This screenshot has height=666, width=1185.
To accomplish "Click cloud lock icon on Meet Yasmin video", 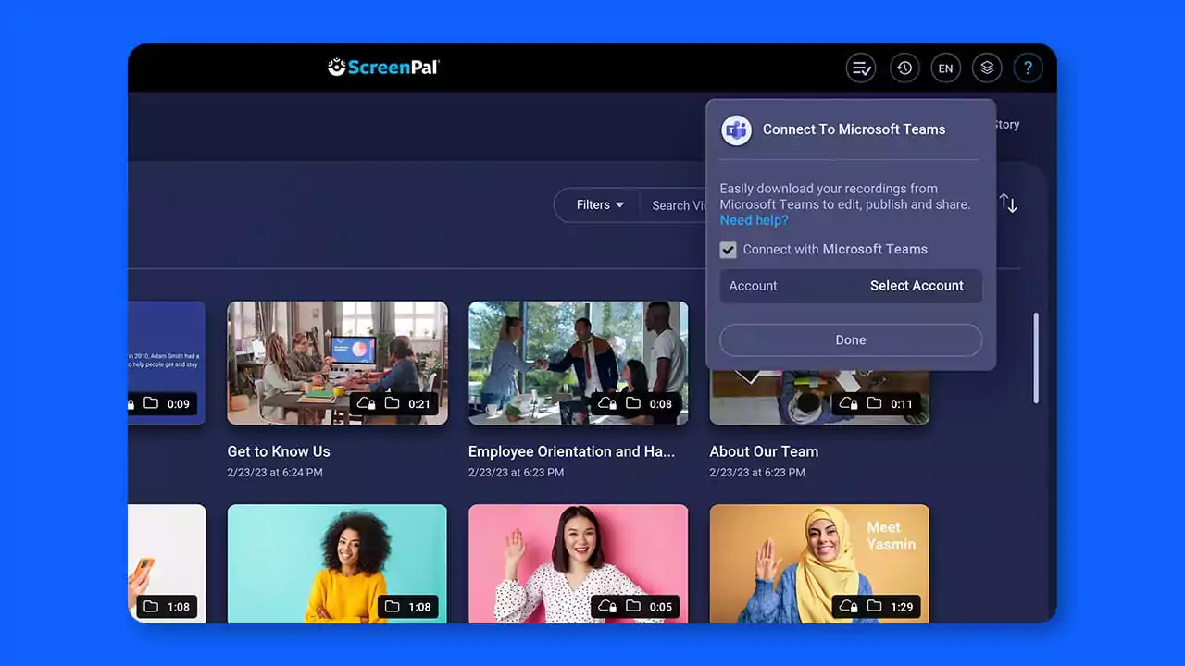I will tap(848, 607).
